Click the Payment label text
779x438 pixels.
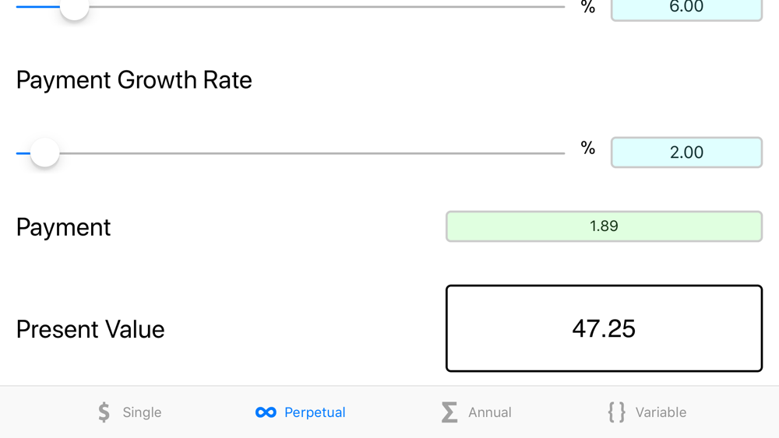click(63, 227)
